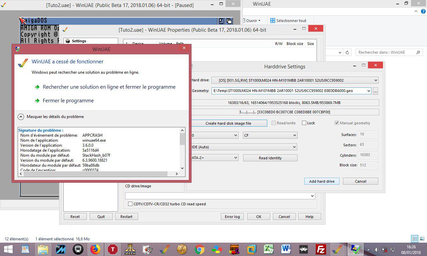
Task: Expand the Explorer address history arrow
Action: point(340,52)
